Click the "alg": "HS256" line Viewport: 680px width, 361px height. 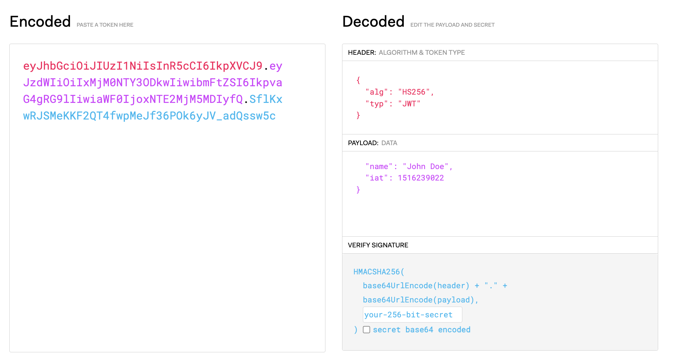pos(400,92)
